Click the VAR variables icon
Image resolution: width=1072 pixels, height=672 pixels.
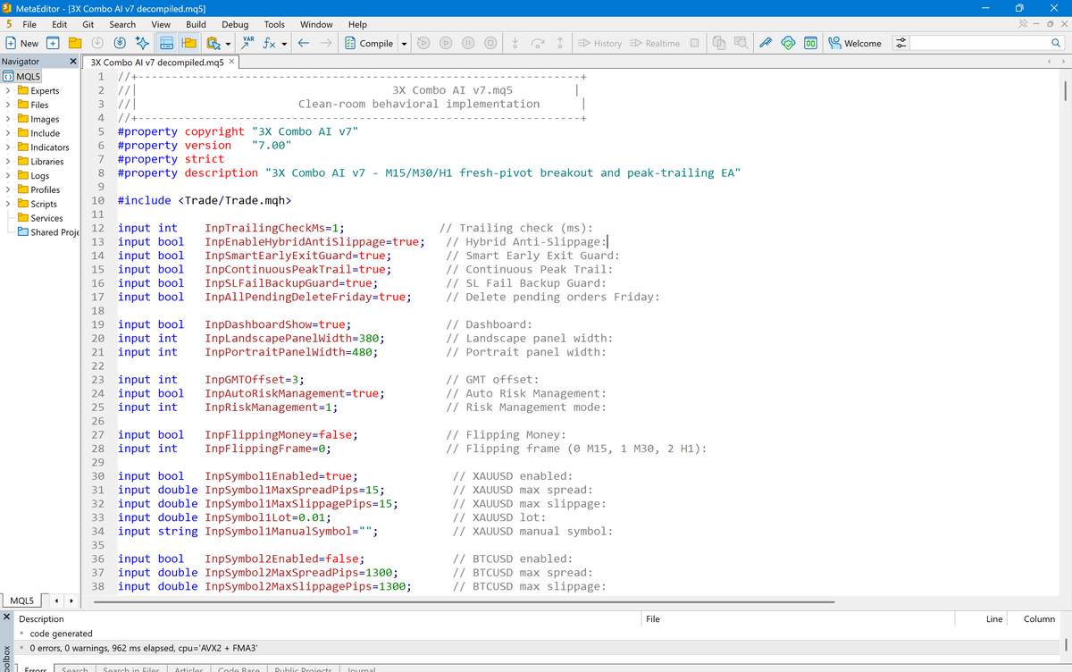(x=249, y=43)
